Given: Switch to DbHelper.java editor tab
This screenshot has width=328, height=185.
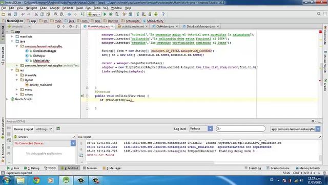Looking at the screenshot, I should pyautogui.click(x=165, y=26).
